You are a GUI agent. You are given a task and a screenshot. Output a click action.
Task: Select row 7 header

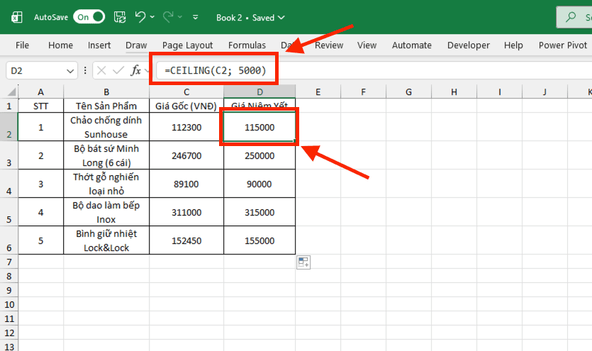click(9, 262)
